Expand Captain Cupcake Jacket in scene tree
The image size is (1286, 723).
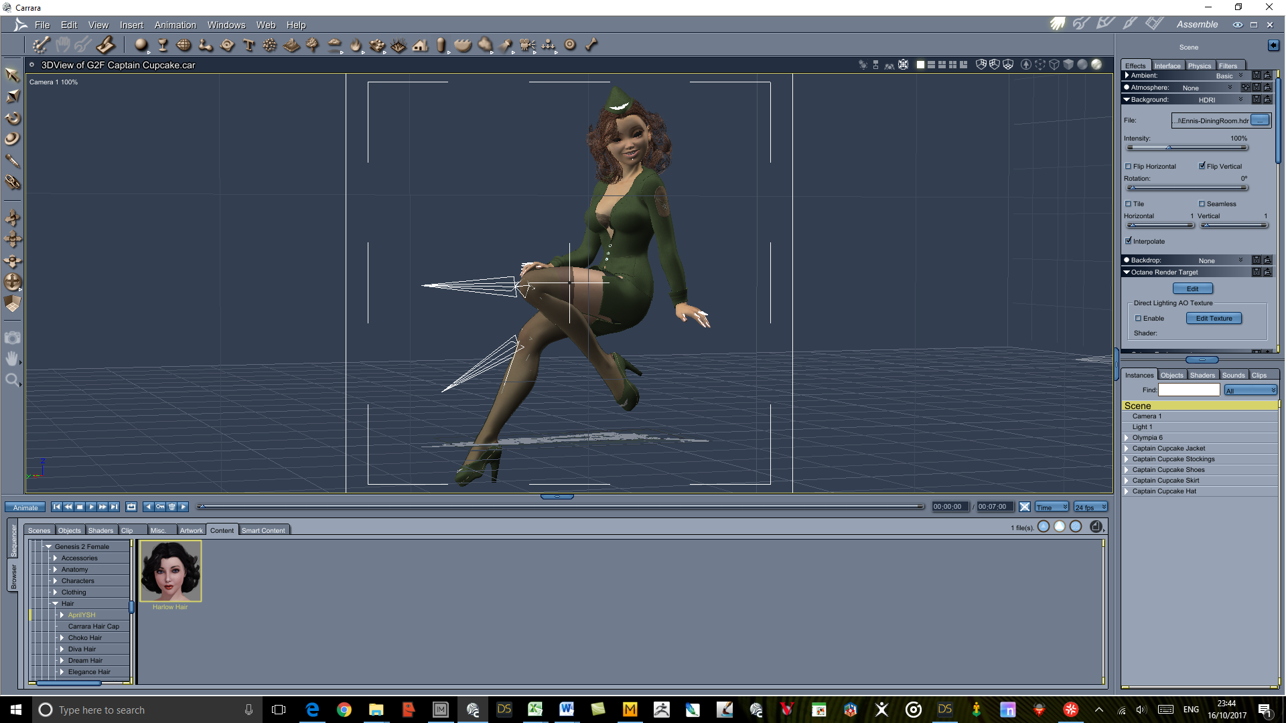(x=1127, y=449)
